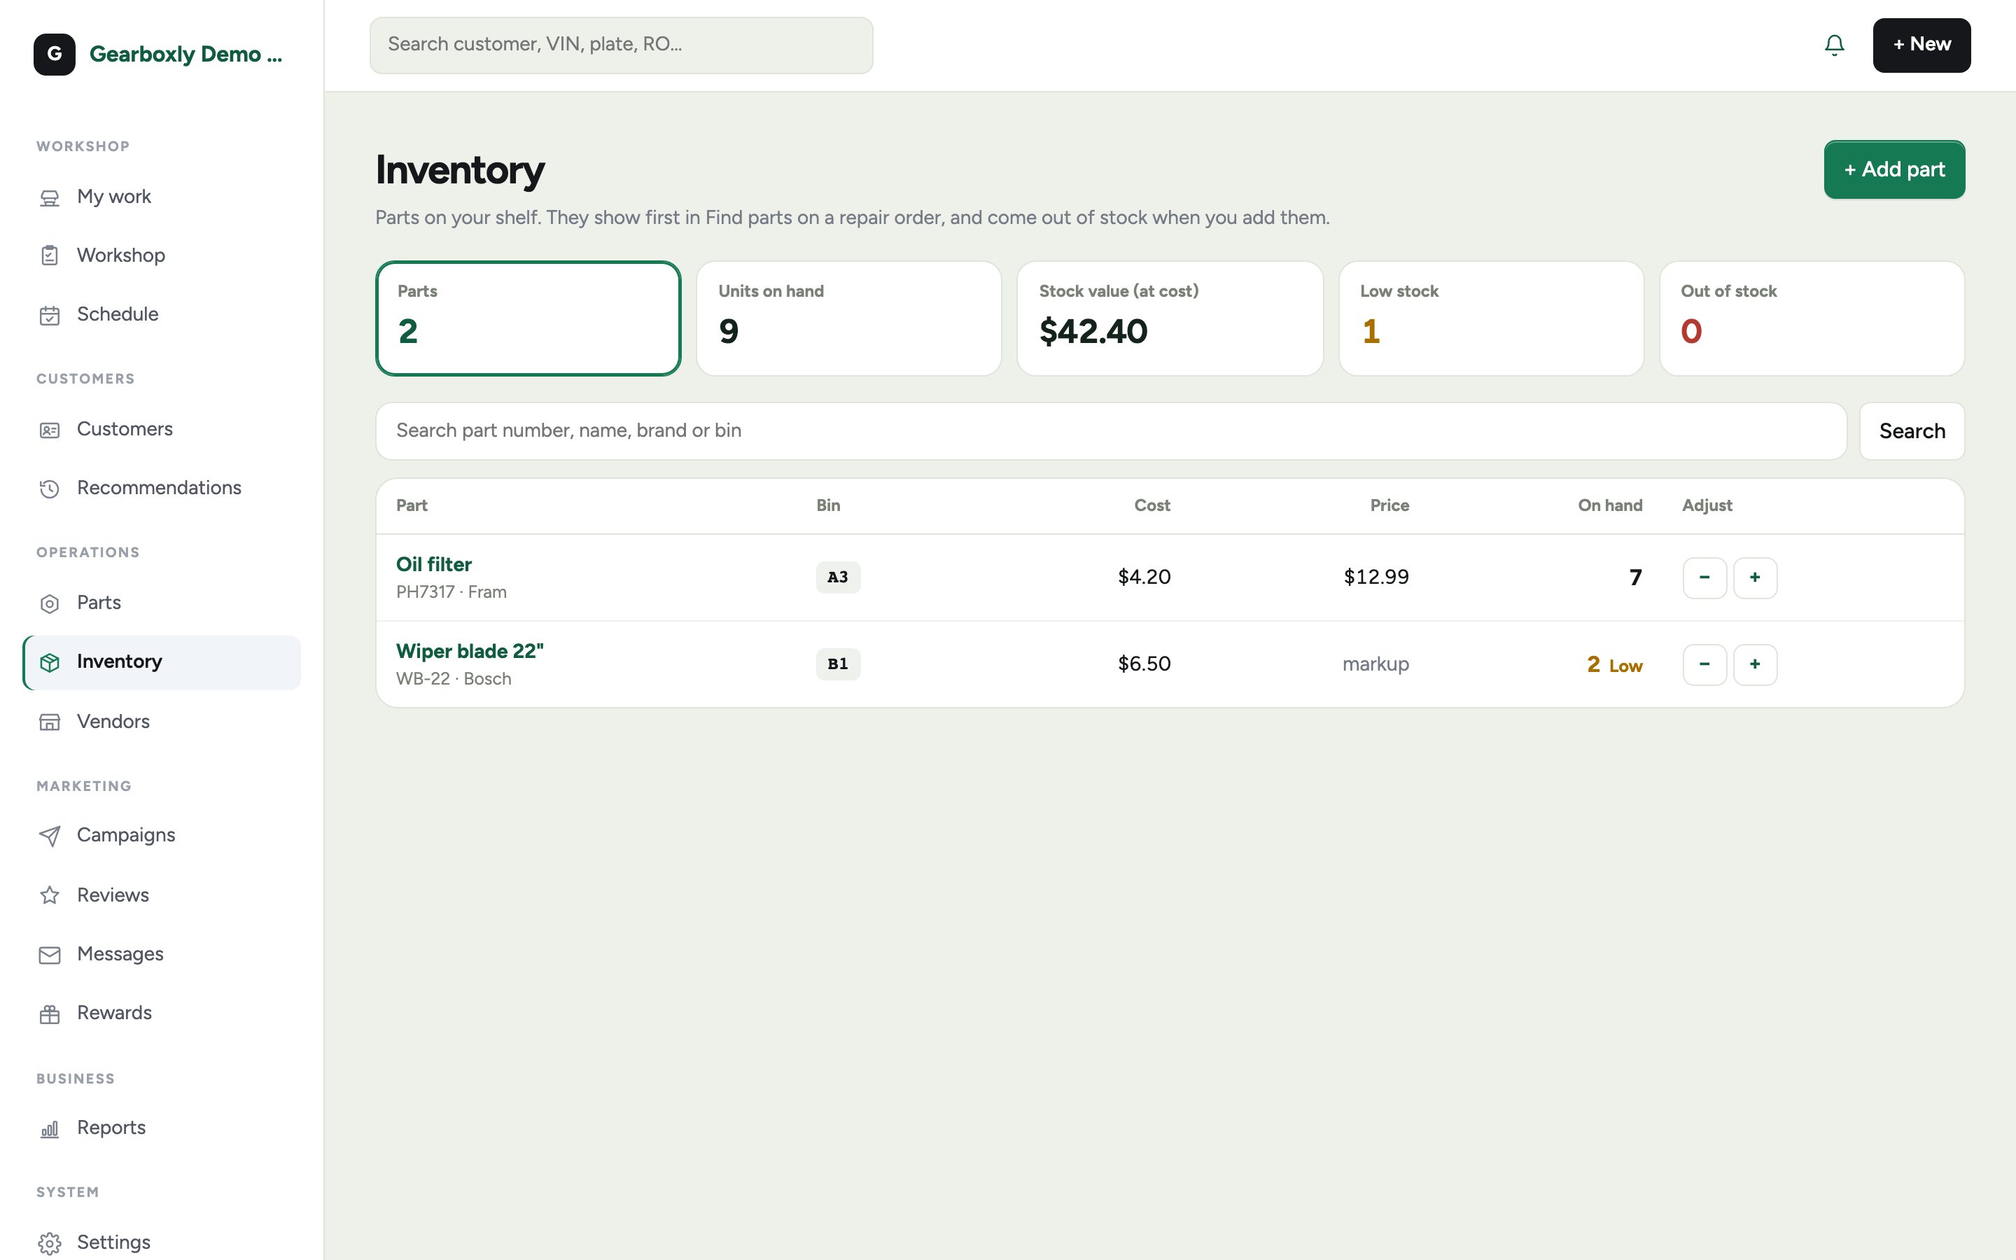Decrease Wiper blade stock with minus
Screen dimensions: 2016x1260
pos(1704,664)
